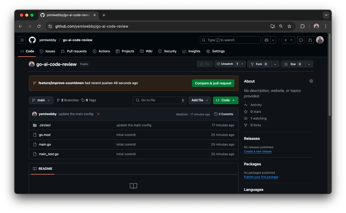This screenshot has height=213, width=346.
Task: Open notifications inbox icon
Action: coord(301,40)
